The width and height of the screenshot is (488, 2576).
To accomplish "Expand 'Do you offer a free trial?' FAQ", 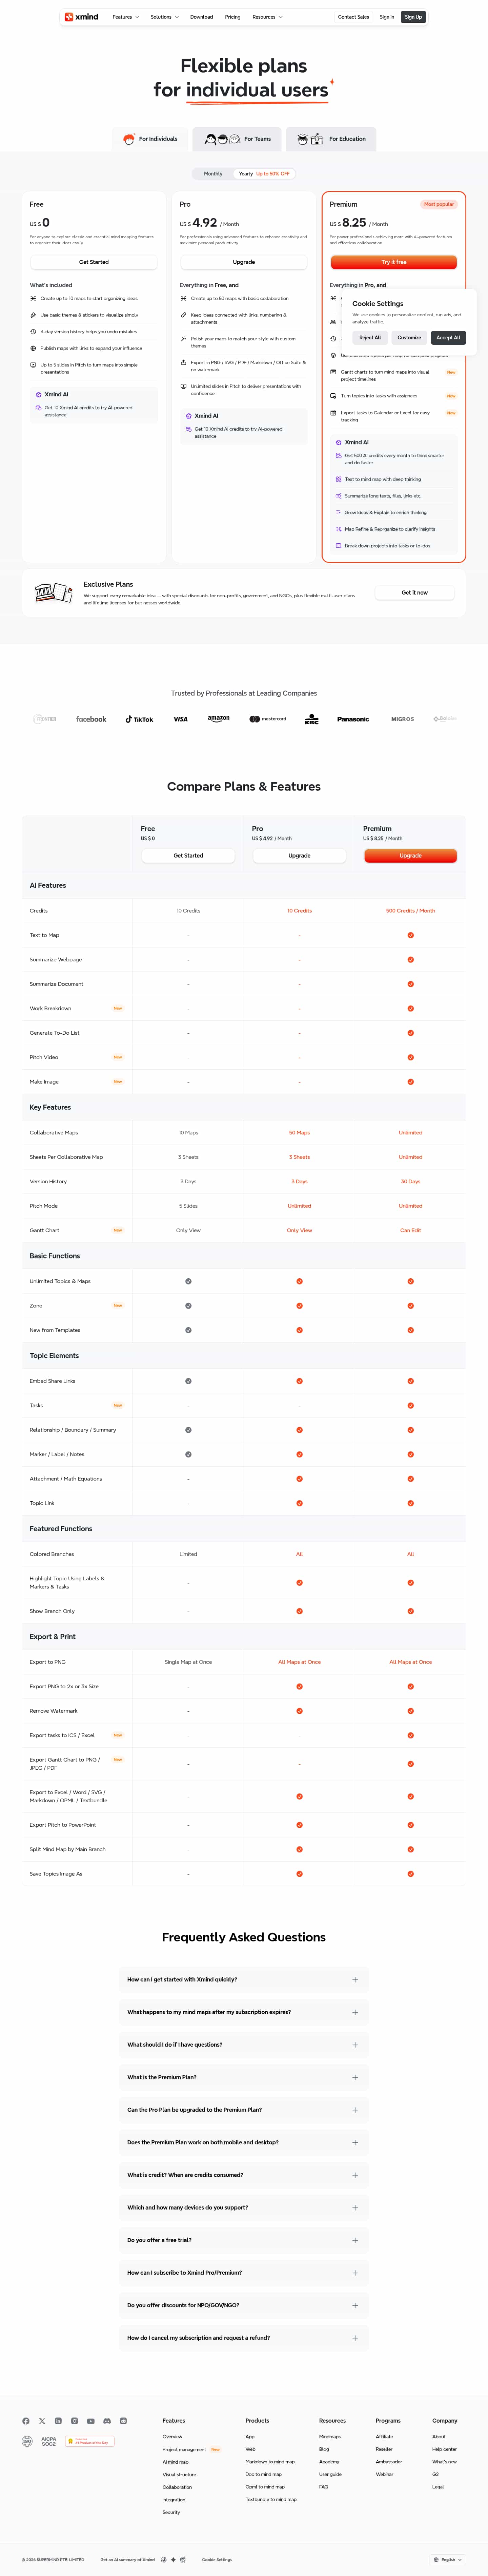I will click(244, 2240).
